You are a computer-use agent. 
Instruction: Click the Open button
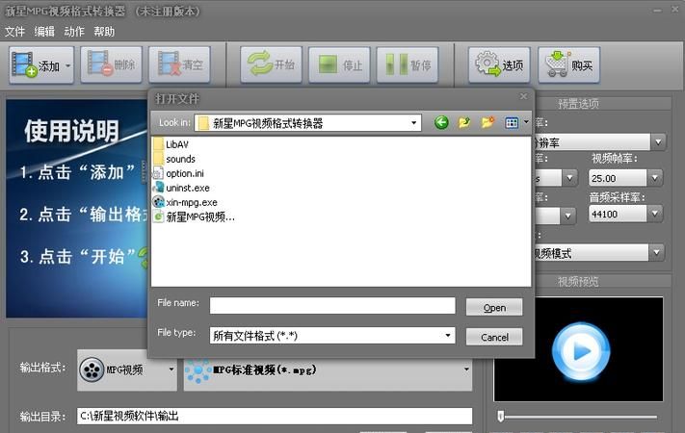(x=494, y=307)
